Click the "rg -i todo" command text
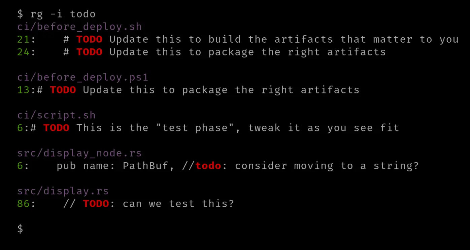Screen dimensions: 470x250 pos(63,14)
